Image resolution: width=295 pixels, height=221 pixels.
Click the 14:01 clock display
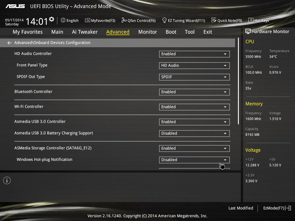click(x=37, y=21)
